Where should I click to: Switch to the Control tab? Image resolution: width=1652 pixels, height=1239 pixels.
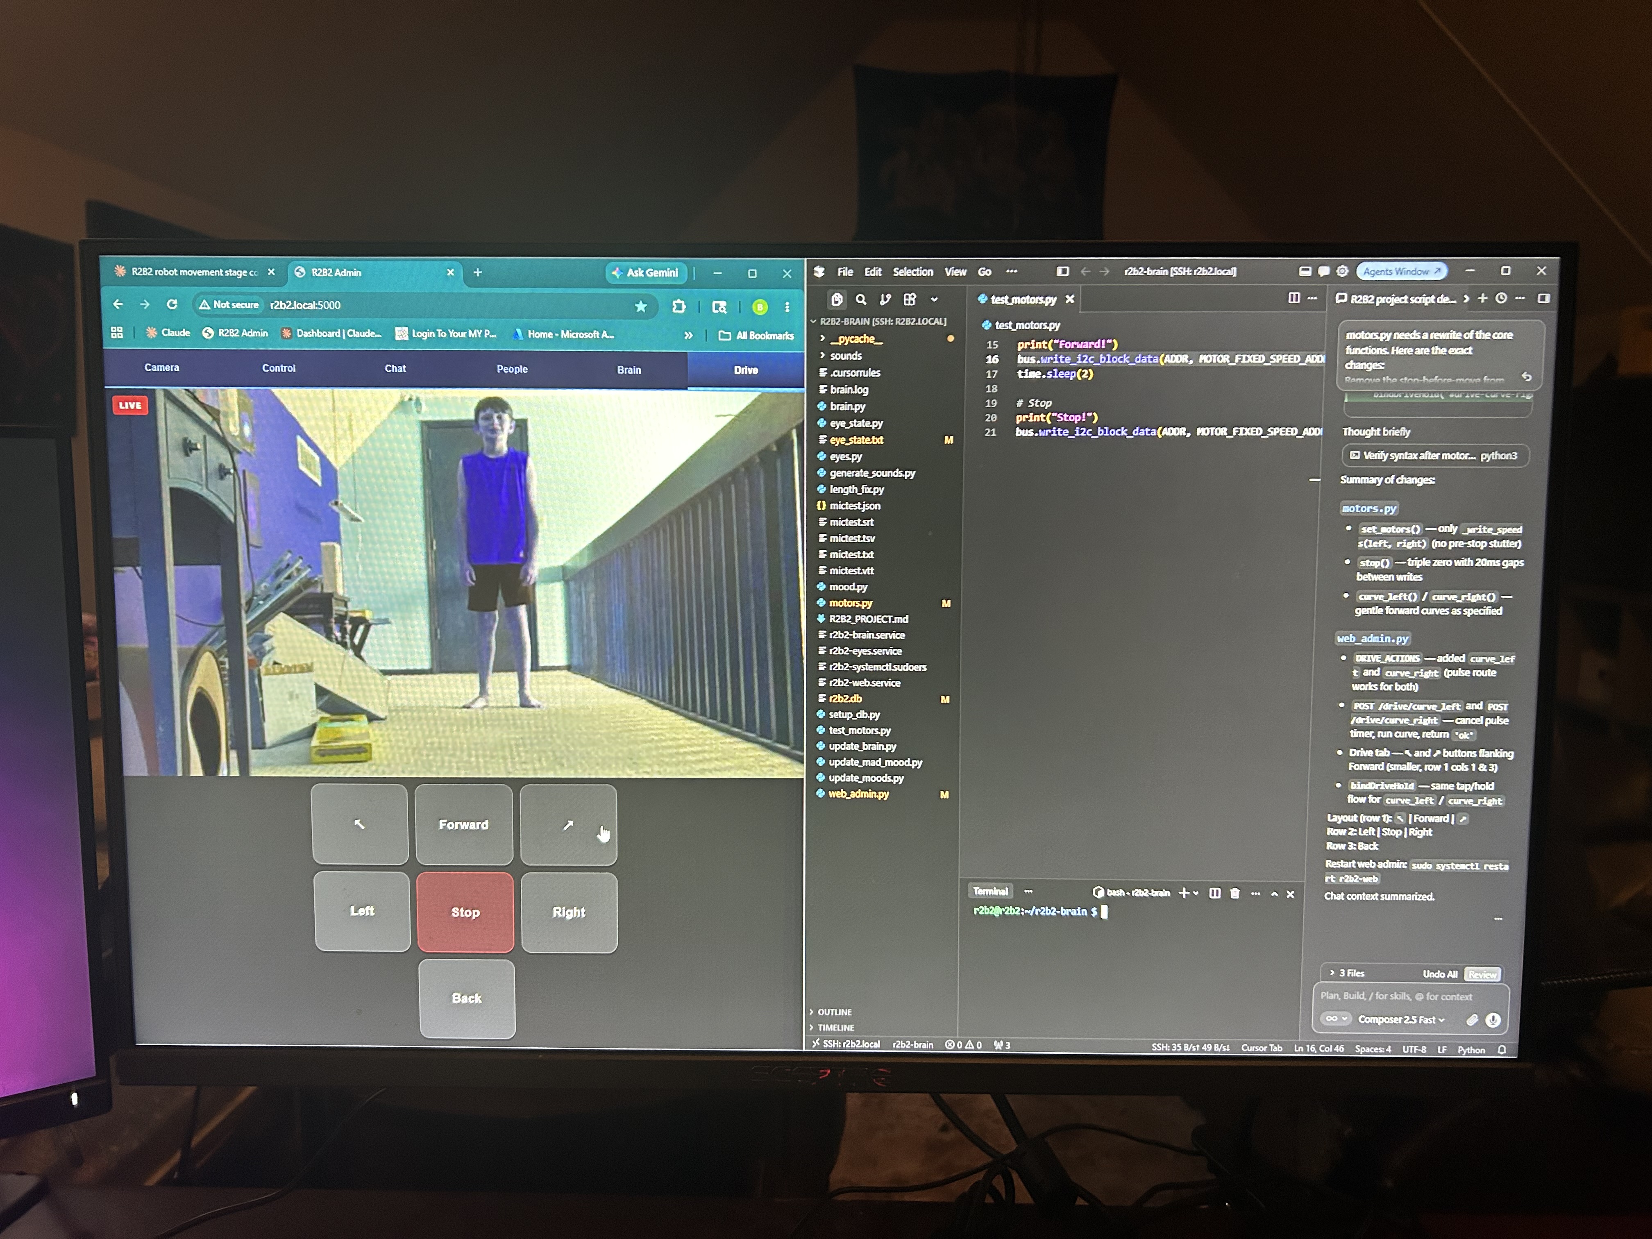tap(279, 368)
